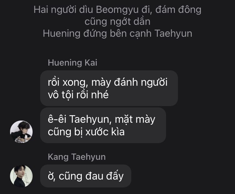Screen dimensions: 235x194
Task: Open Huening Kai's profile avatar
Action: coord(21,132)
